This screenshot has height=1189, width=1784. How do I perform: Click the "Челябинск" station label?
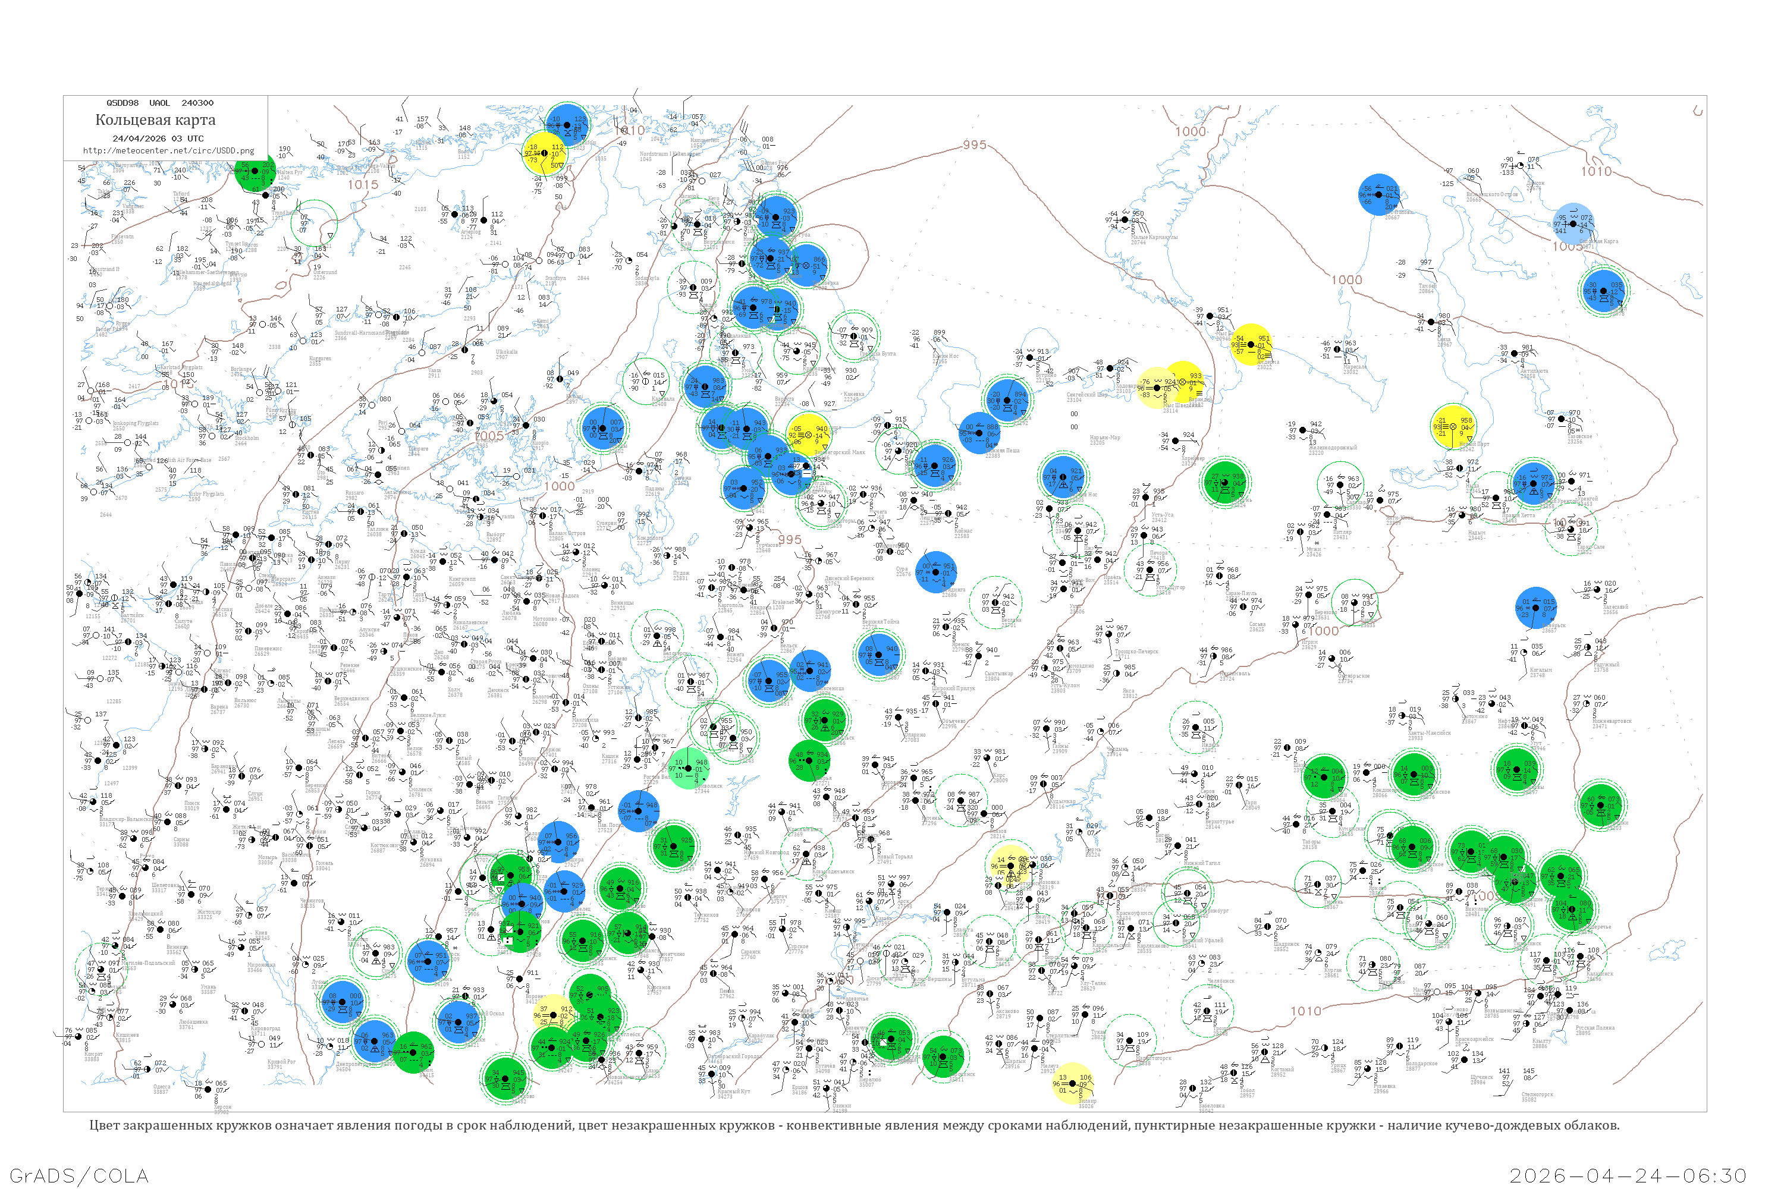pyautogui.click(x=1221, y=982)
